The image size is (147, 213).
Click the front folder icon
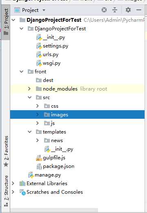click(x=31, y=72)
